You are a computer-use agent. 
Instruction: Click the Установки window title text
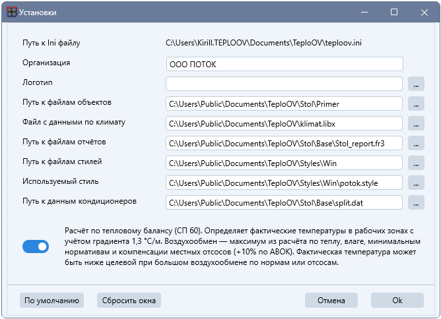pyautogui.click(x=38, y=13)
